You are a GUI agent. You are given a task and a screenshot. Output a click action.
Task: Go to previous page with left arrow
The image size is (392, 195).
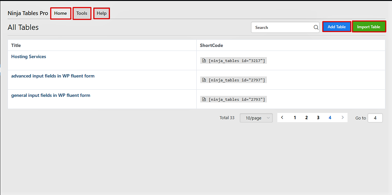coord(282,118)
